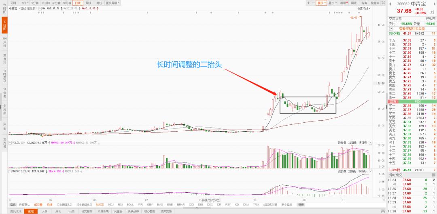Image resolution: width=437 pixels, height=214 pixels.
Task: Select BOLL indicator tab
Action: coord(130,205)
